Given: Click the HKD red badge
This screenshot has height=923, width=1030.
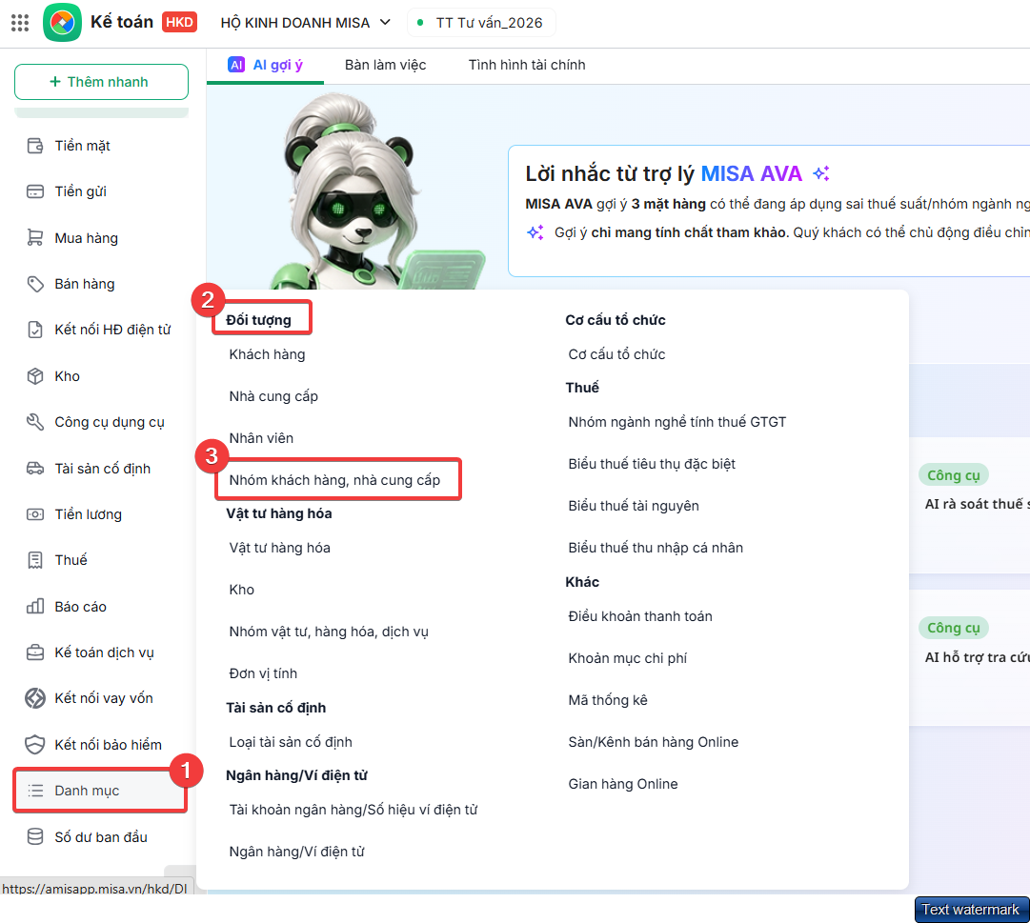Looking at the screenshot, I should click(x=179, y=22).
